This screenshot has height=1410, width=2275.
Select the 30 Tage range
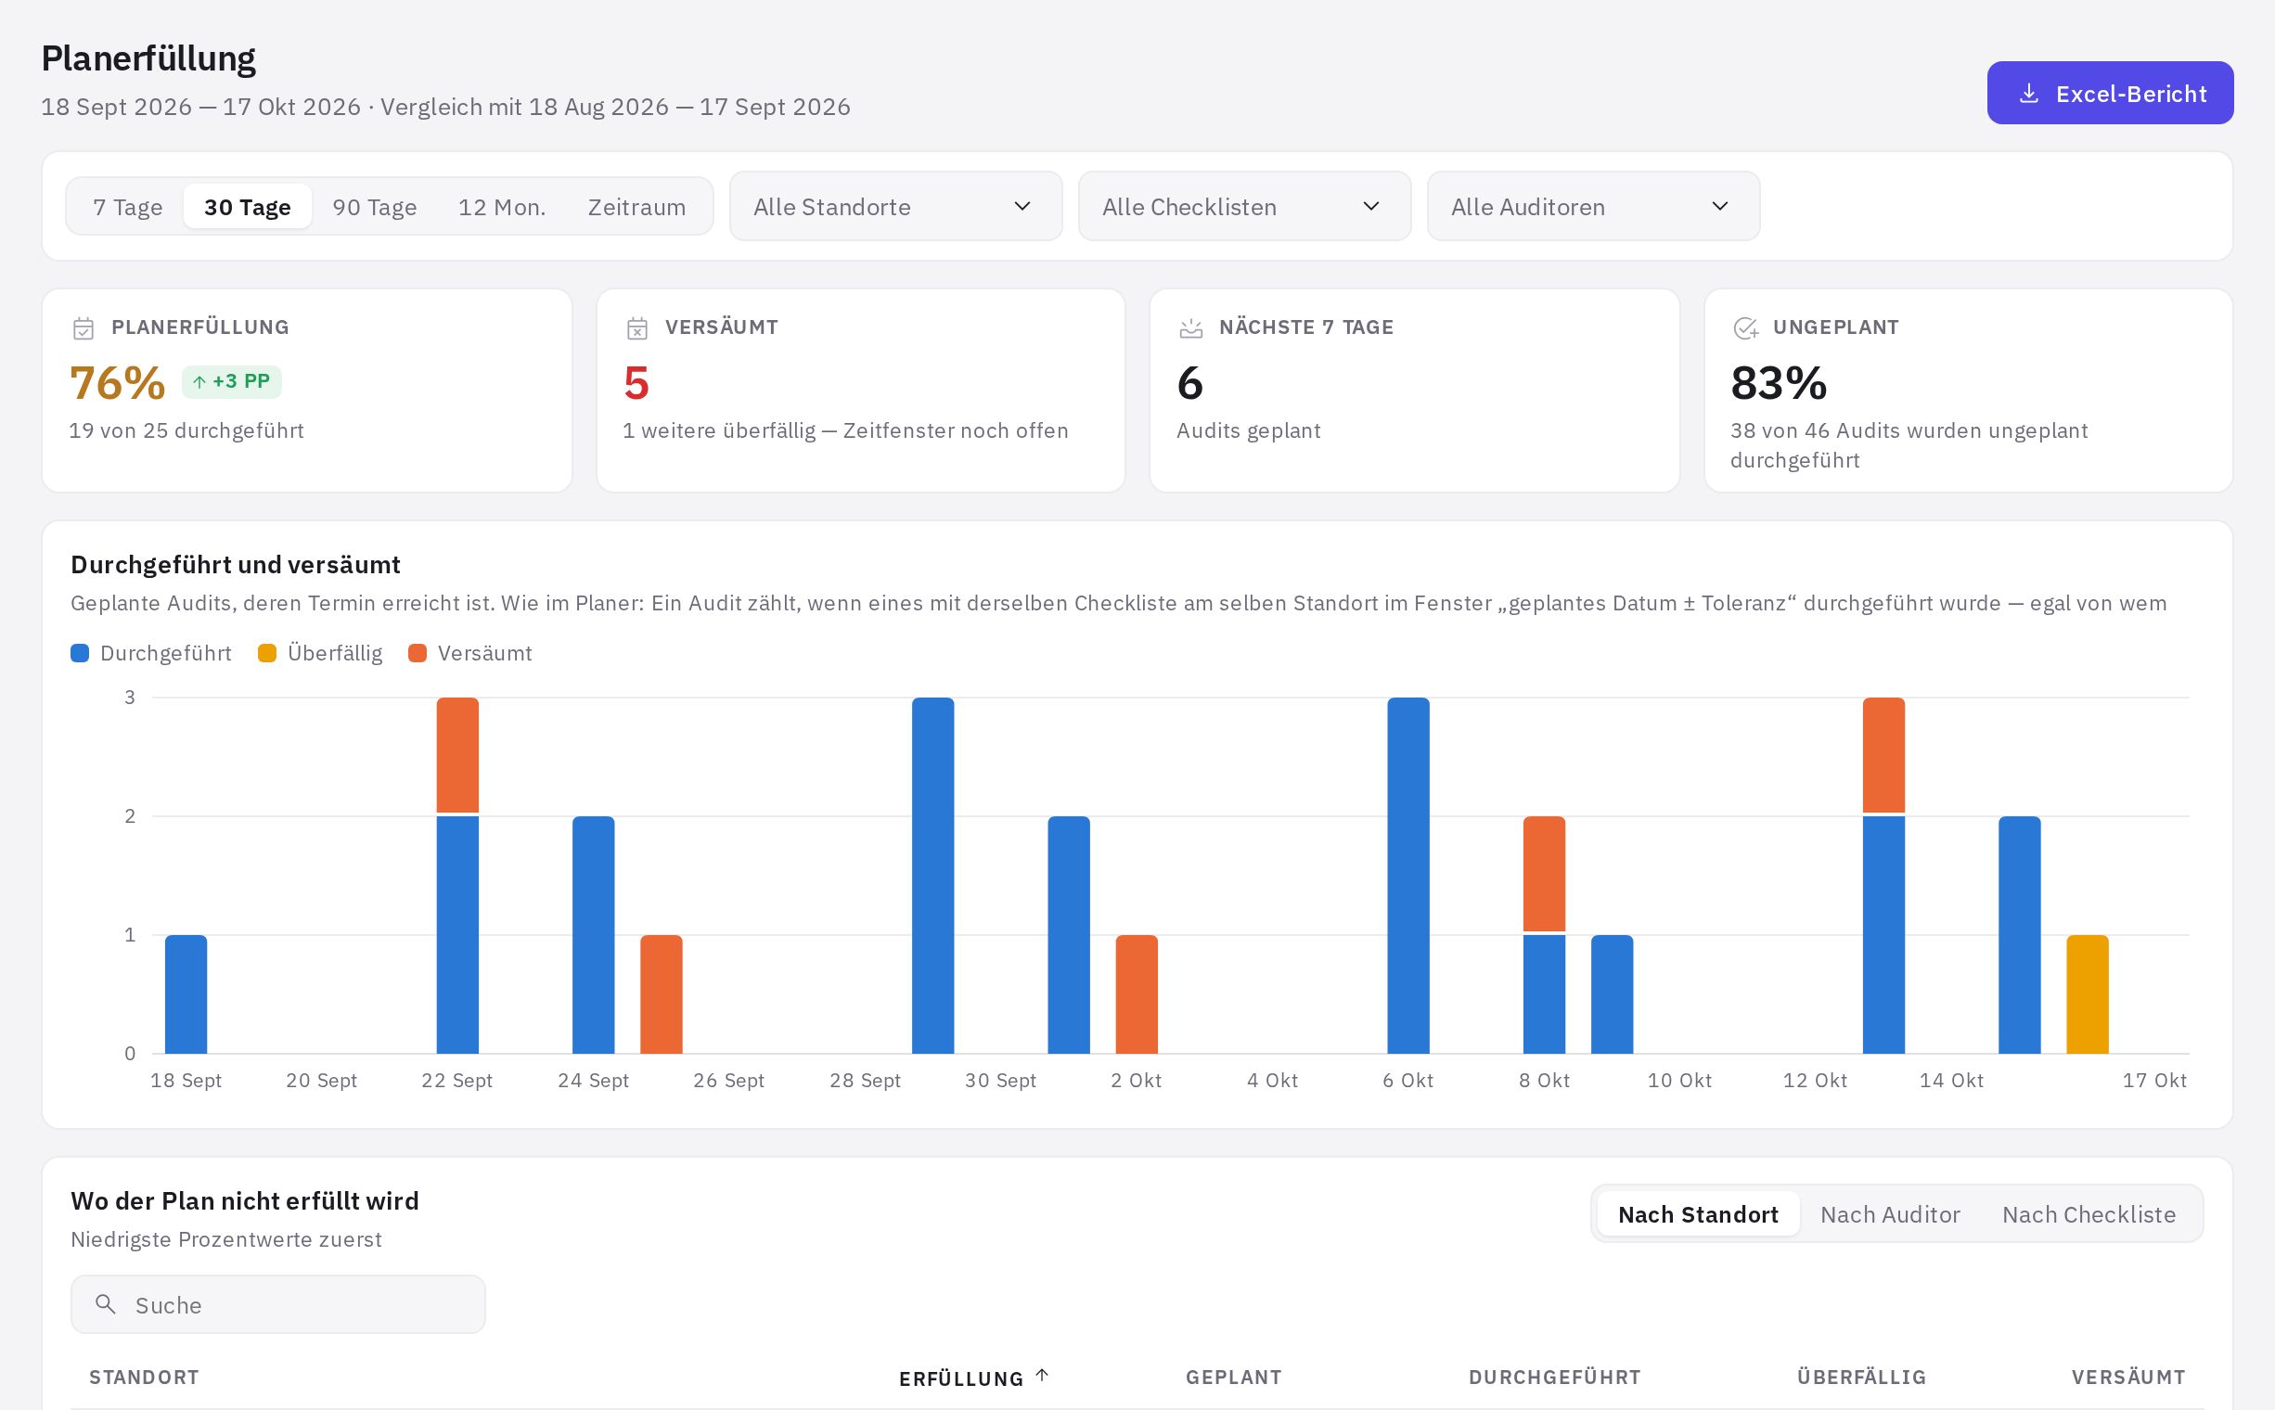[x=247, y=207]
